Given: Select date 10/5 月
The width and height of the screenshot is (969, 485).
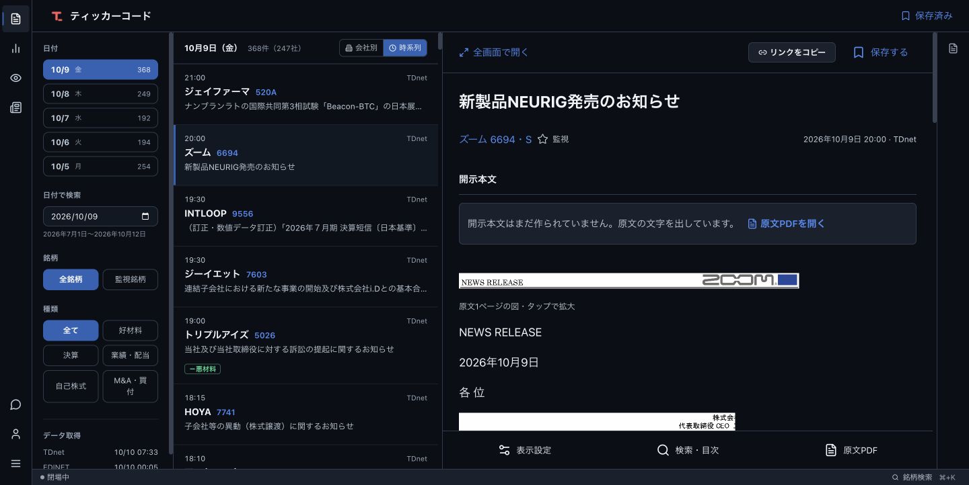Looking at the screenshot, I should click(100, 167).
